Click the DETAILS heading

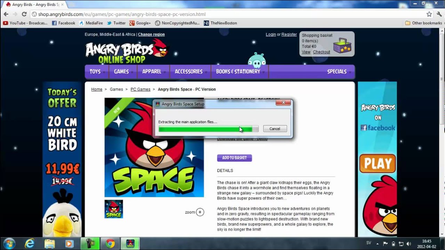point(225,170)
